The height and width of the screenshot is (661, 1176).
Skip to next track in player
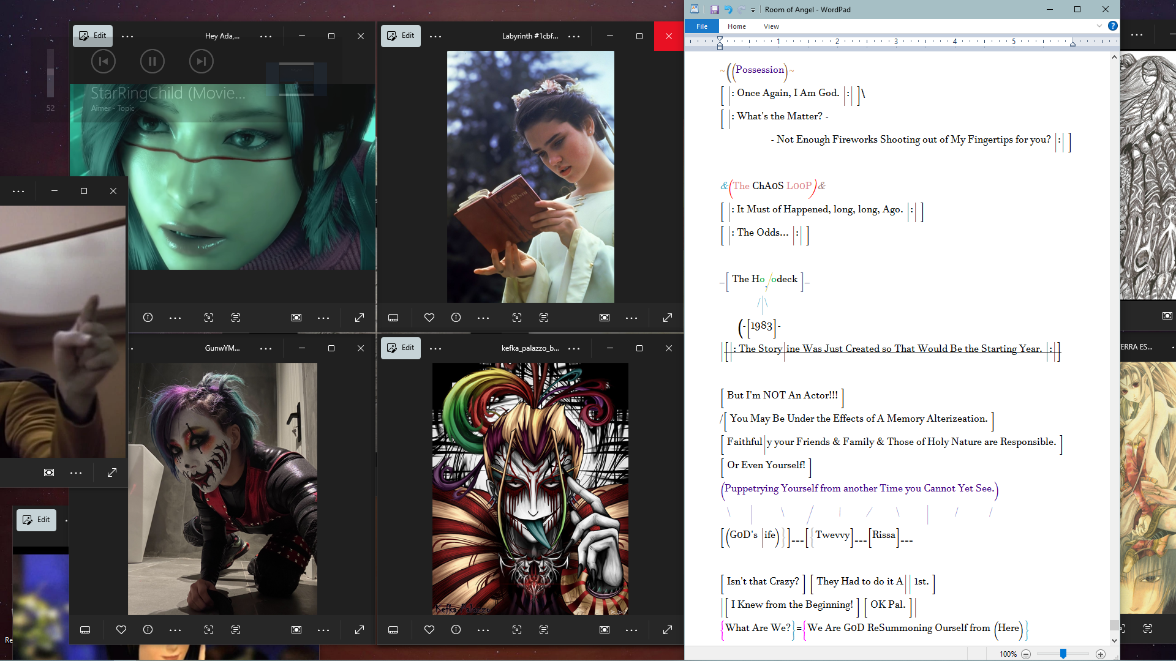point(201,61)
